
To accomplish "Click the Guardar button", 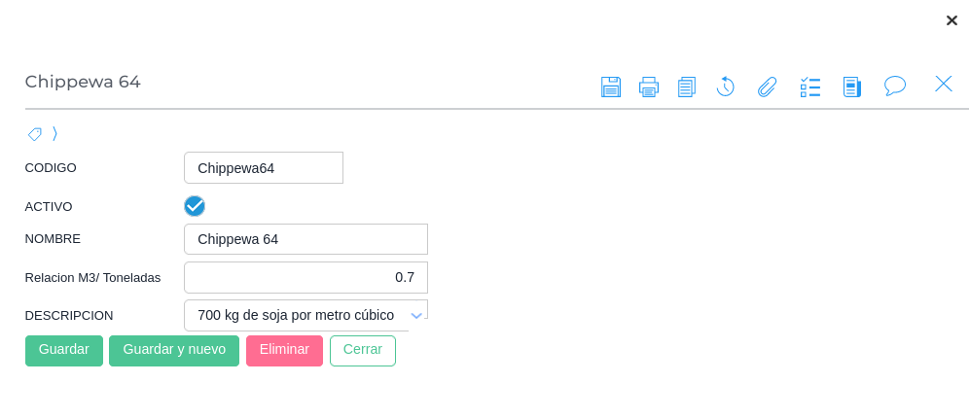I will click(64, 350).
